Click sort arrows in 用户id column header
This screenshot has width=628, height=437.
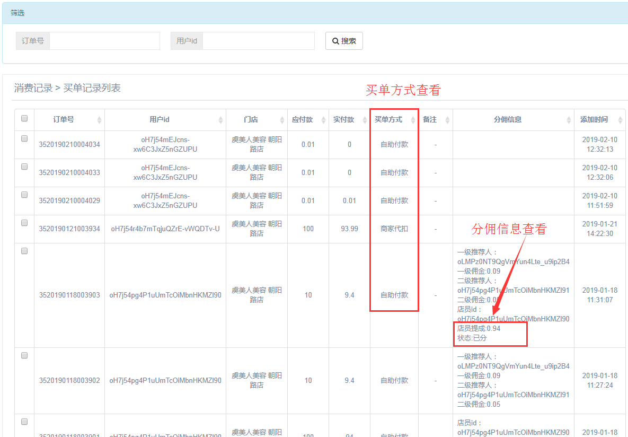click(221, 120)
